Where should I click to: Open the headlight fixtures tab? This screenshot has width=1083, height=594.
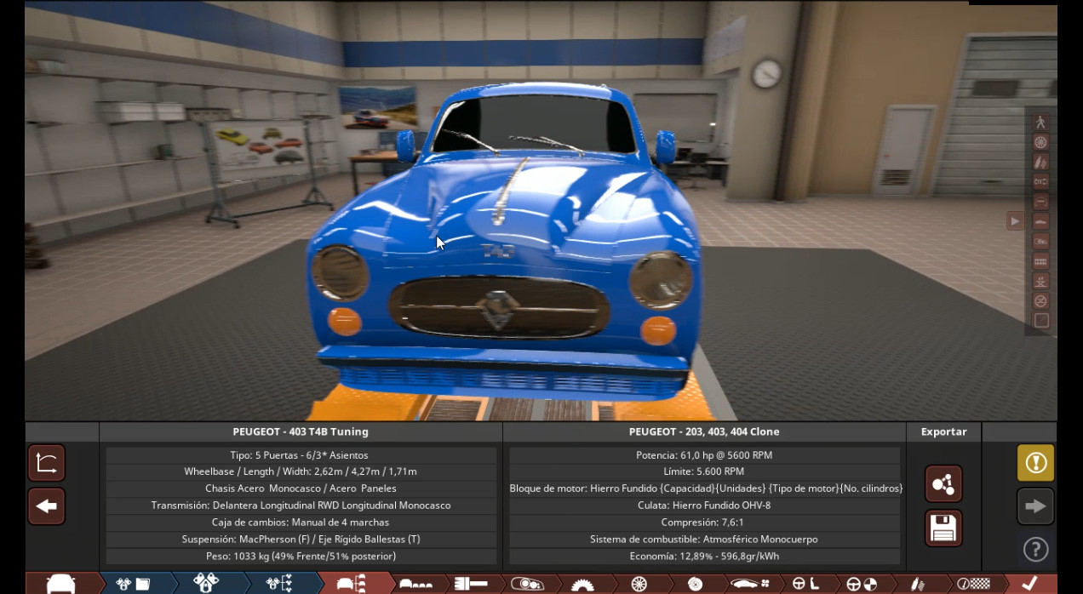[526, 584]
